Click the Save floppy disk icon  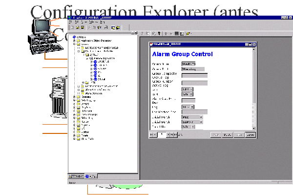83,27
